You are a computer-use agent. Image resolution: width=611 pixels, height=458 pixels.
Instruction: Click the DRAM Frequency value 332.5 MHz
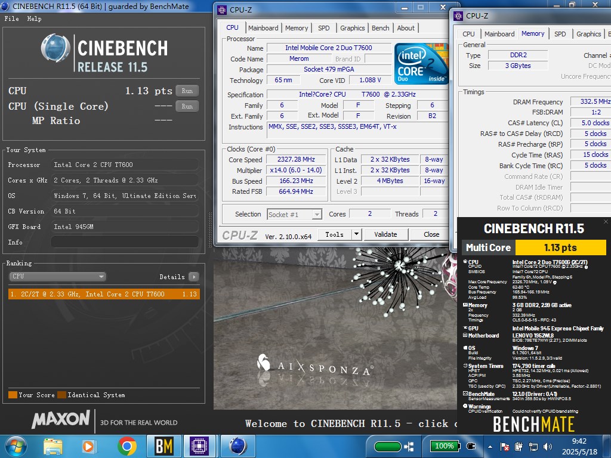pyautogui.click(x=590, y=101)
